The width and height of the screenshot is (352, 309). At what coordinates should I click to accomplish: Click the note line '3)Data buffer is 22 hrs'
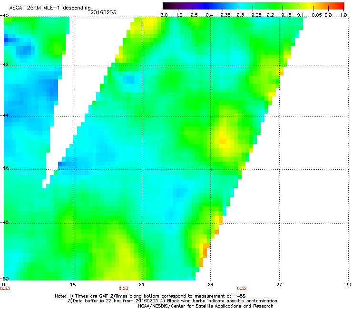[173, 301]
